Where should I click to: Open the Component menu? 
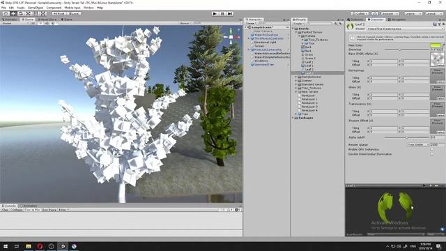[54, 8]
